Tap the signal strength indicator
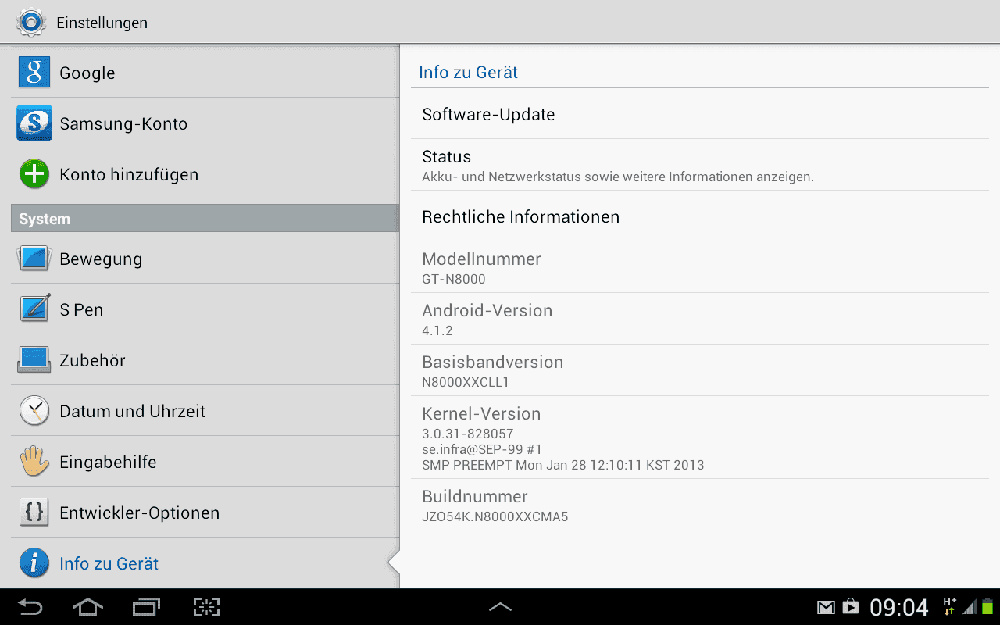Image resolution: width=1000 pixels, height=625 pixels. point(970,607)
